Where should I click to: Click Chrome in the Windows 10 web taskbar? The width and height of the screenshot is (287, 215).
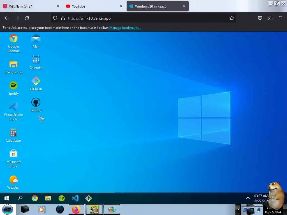[34, 198]
